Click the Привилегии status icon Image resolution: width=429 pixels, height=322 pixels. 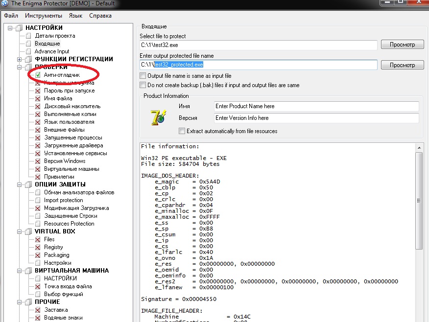click(x=38, y=177)
